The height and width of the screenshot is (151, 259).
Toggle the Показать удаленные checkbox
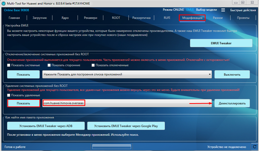point(9,95)
